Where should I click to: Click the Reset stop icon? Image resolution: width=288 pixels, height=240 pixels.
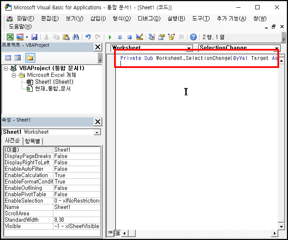point(129,37)
